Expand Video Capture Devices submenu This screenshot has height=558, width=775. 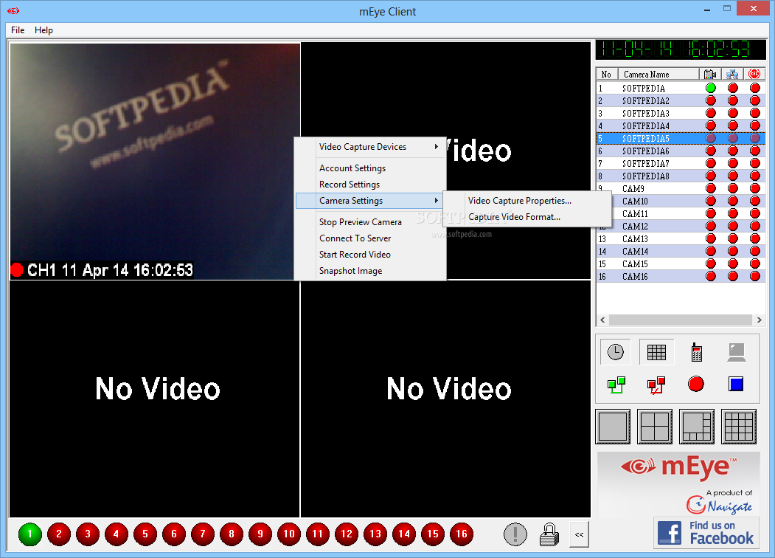pyautogui.click(x=371, y=147)
